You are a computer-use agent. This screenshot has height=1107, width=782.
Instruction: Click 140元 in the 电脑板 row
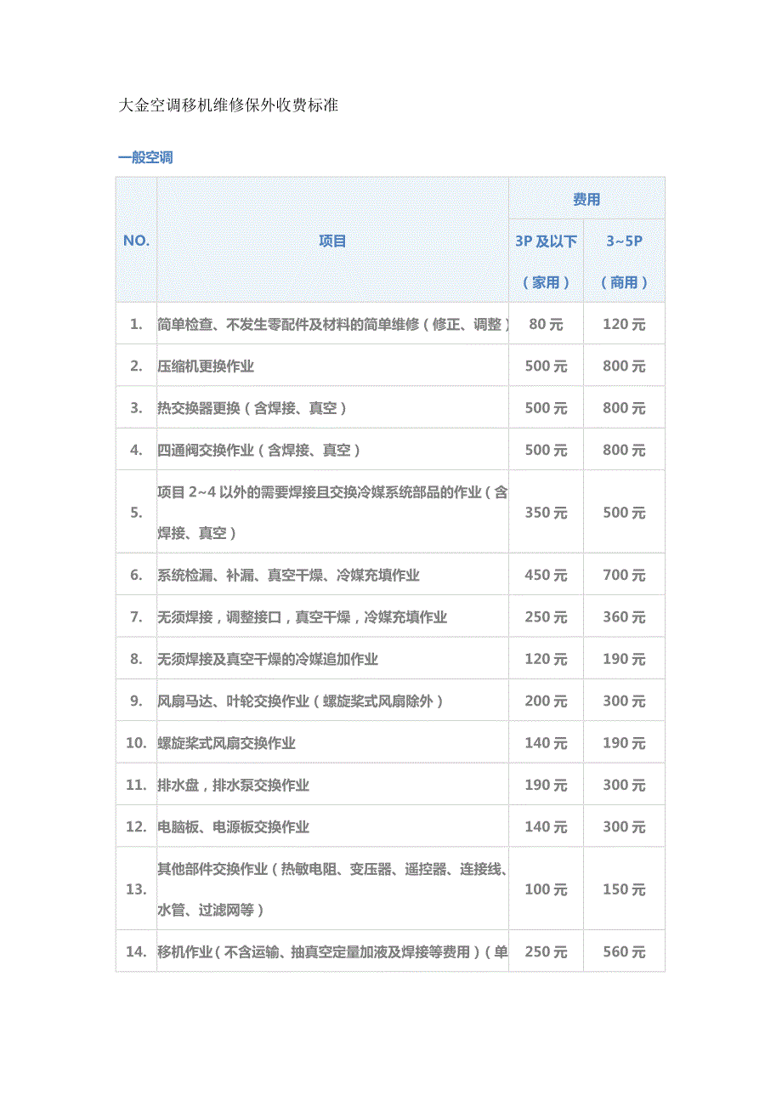coord(546,826)
